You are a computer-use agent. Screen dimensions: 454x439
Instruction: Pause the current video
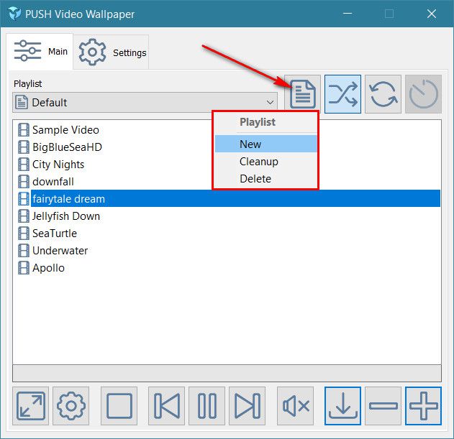coord(206,406)
